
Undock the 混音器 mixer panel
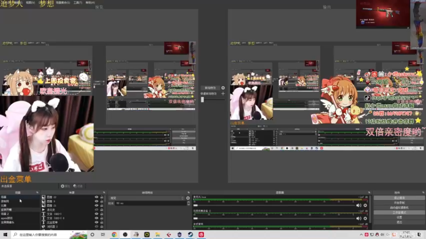tap(369, 192)
